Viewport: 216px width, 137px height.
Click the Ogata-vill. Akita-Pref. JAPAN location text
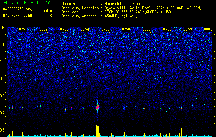point(153,8)
